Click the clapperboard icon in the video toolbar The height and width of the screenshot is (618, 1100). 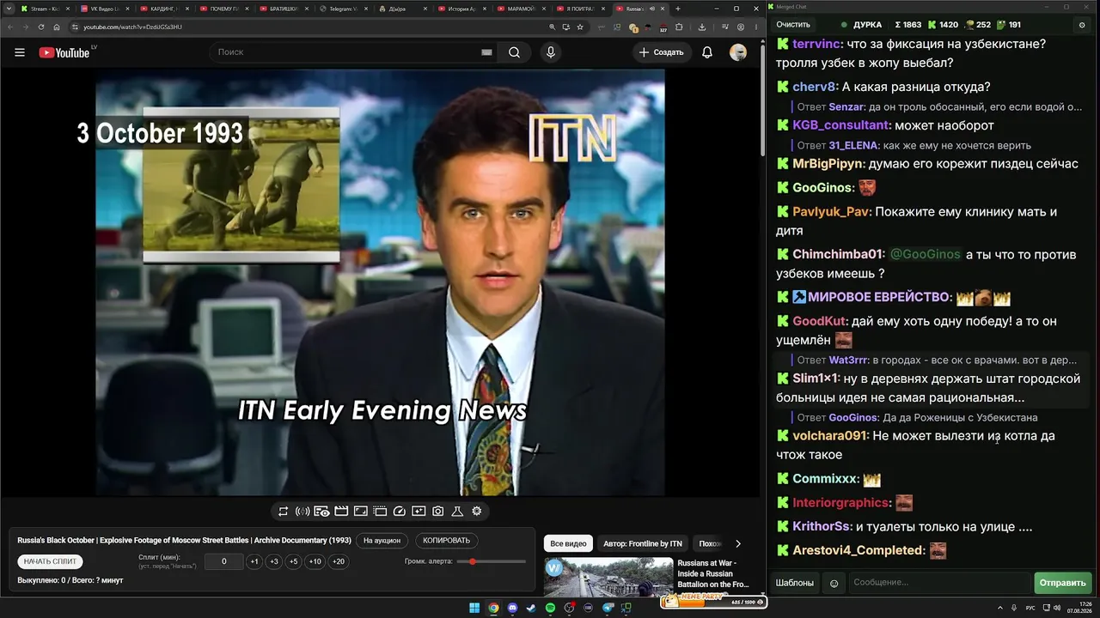point(341,512)
